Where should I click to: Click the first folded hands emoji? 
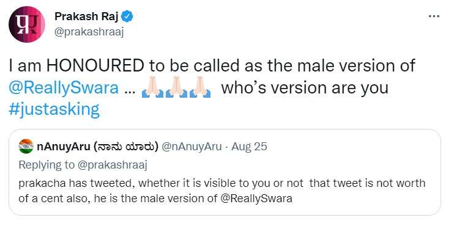click(x=152, y=88)
